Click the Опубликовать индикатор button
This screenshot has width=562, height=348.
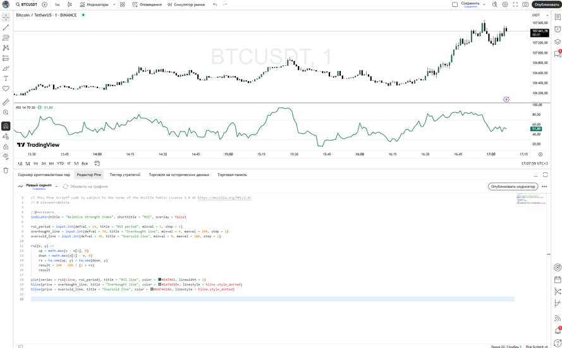pyautogui.click(x=513, y=187)
